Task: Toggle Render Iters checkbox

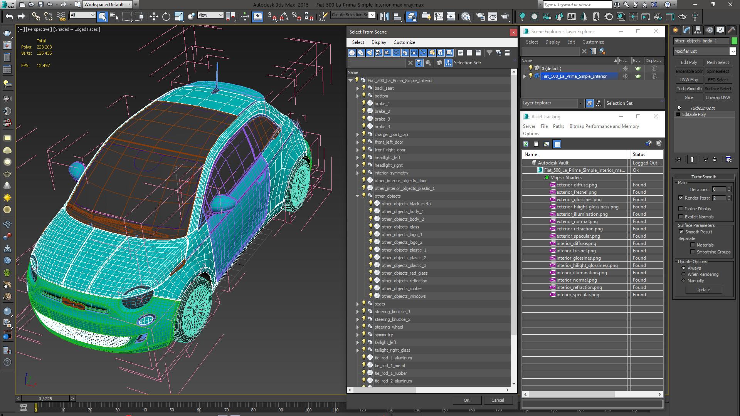Action: (681, 198)
